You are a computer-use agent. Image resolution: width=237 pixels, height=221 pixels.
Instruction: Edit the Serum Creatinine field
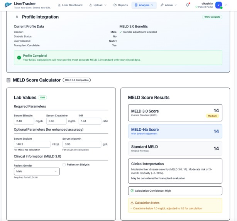point(56,121)
